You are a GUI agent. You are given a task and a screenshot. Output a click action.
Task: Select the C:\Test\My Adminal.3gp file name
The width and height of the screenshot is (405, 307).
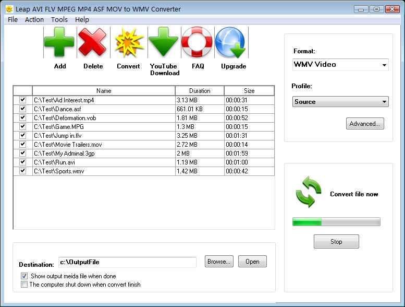(x=64, y=153)
